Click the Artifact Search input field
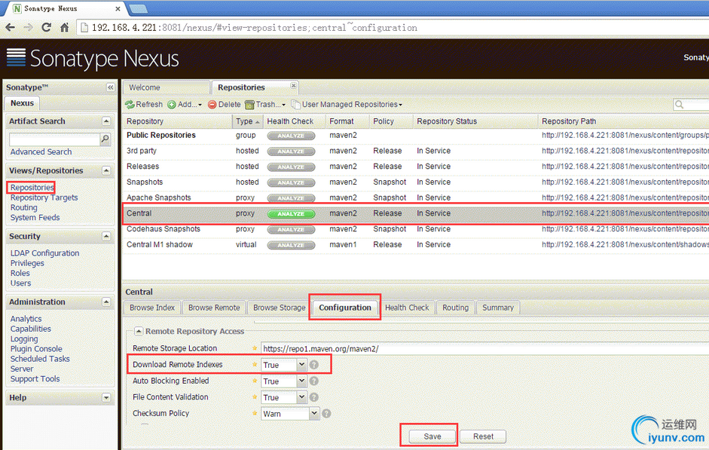This screenshot has height=450, width=709. pos(54,139)
